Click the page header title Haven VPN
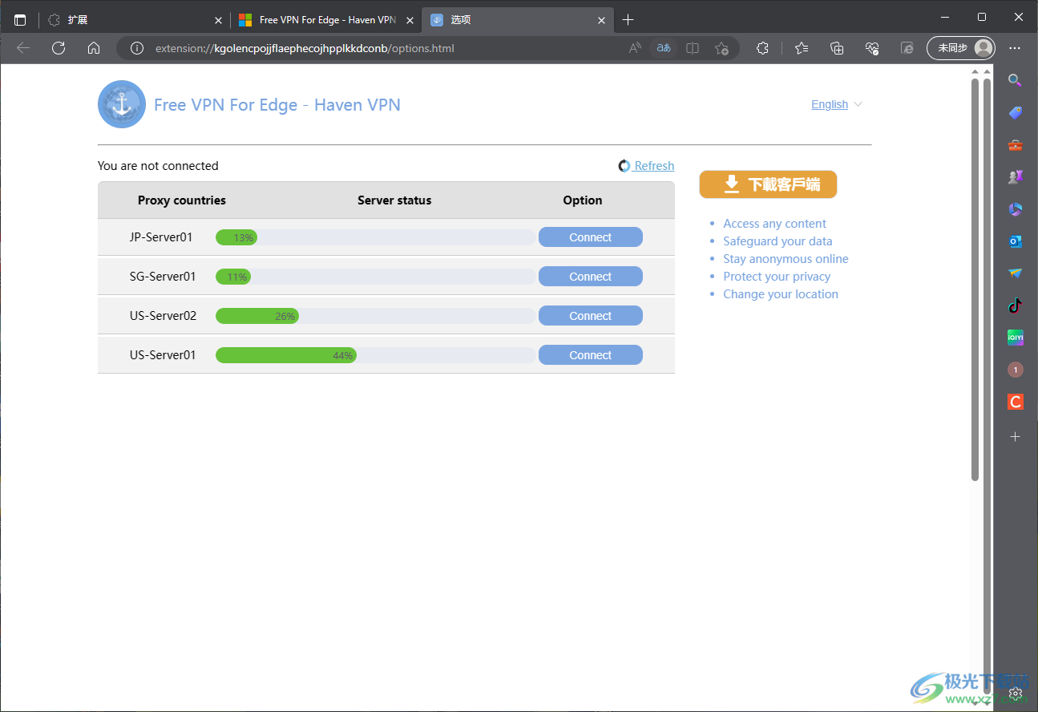The width and height of the screenshot is (1038, 712). click(277, 105)
